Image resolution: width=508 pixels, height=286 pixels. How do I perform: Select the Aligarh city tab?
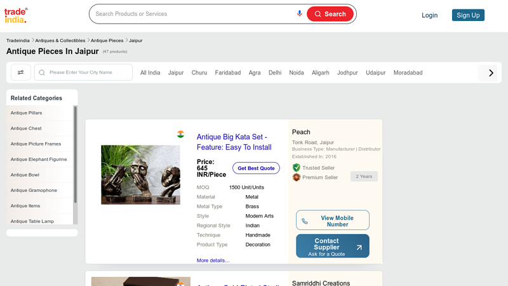[320, 72]
